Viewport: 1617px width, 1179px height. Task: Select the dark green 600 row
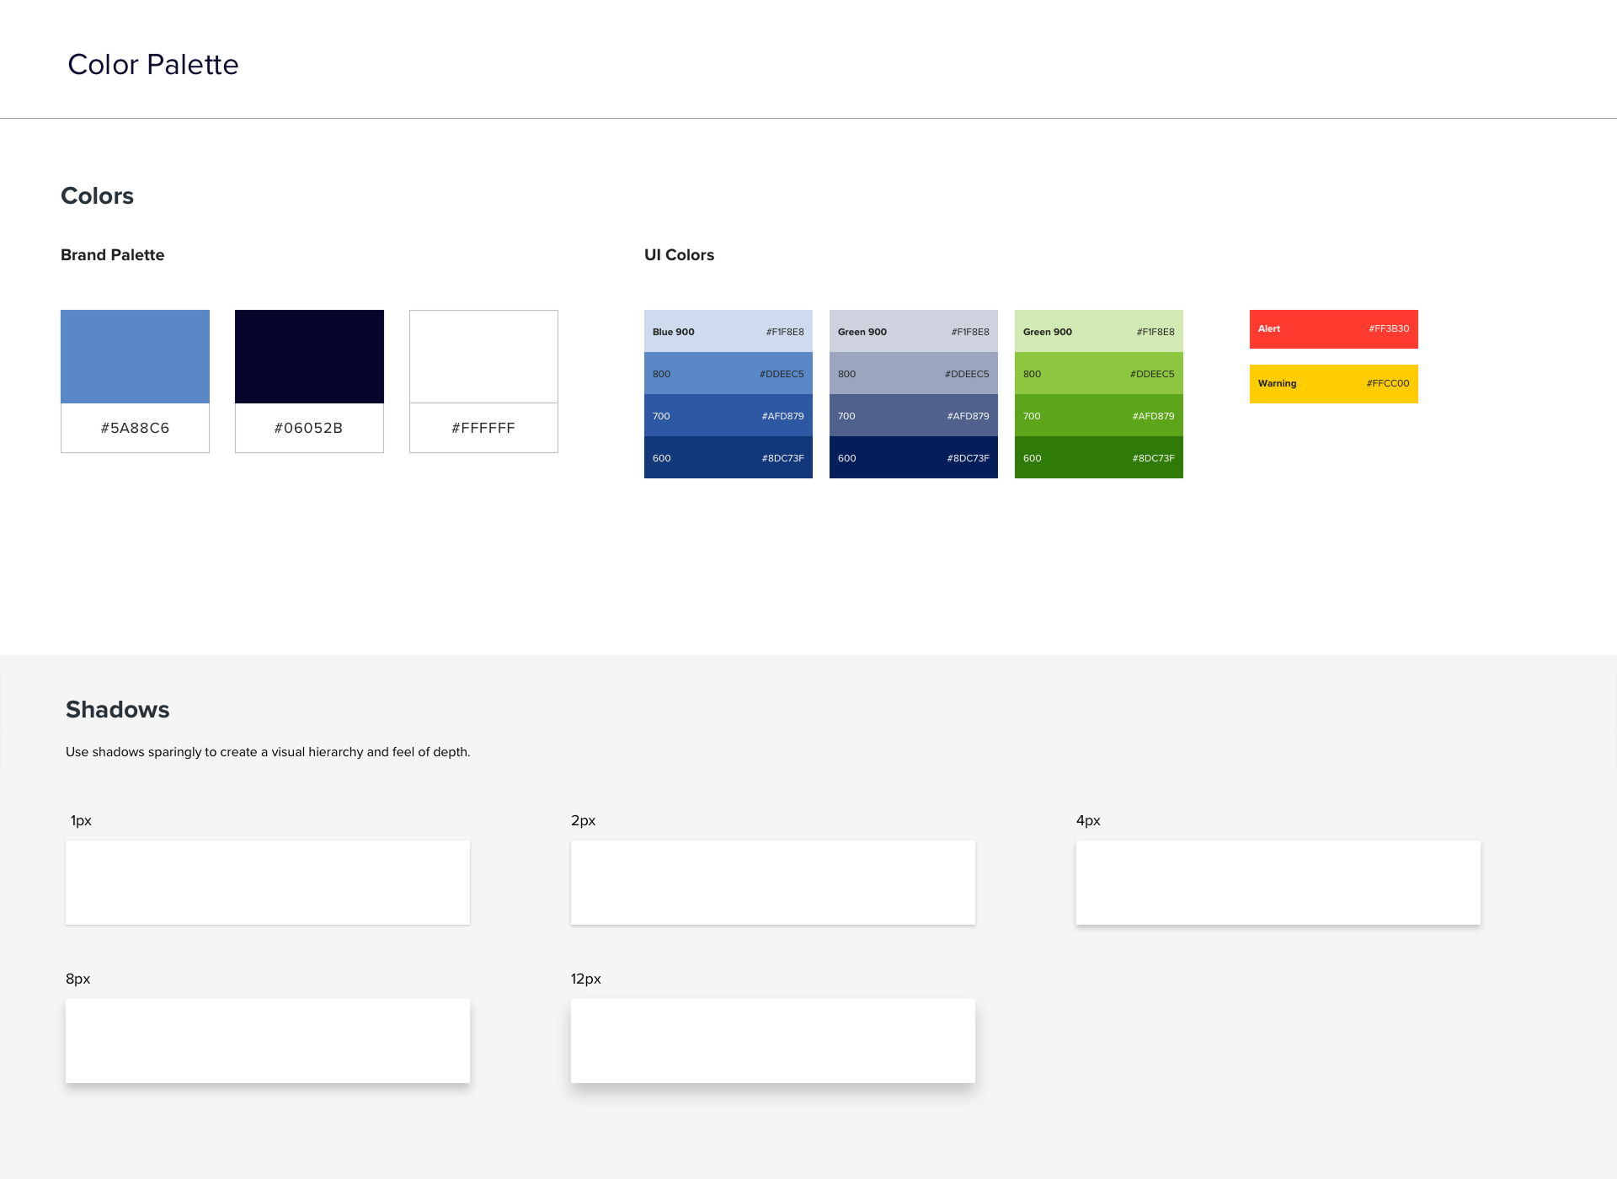click(x=1098, y=458)
